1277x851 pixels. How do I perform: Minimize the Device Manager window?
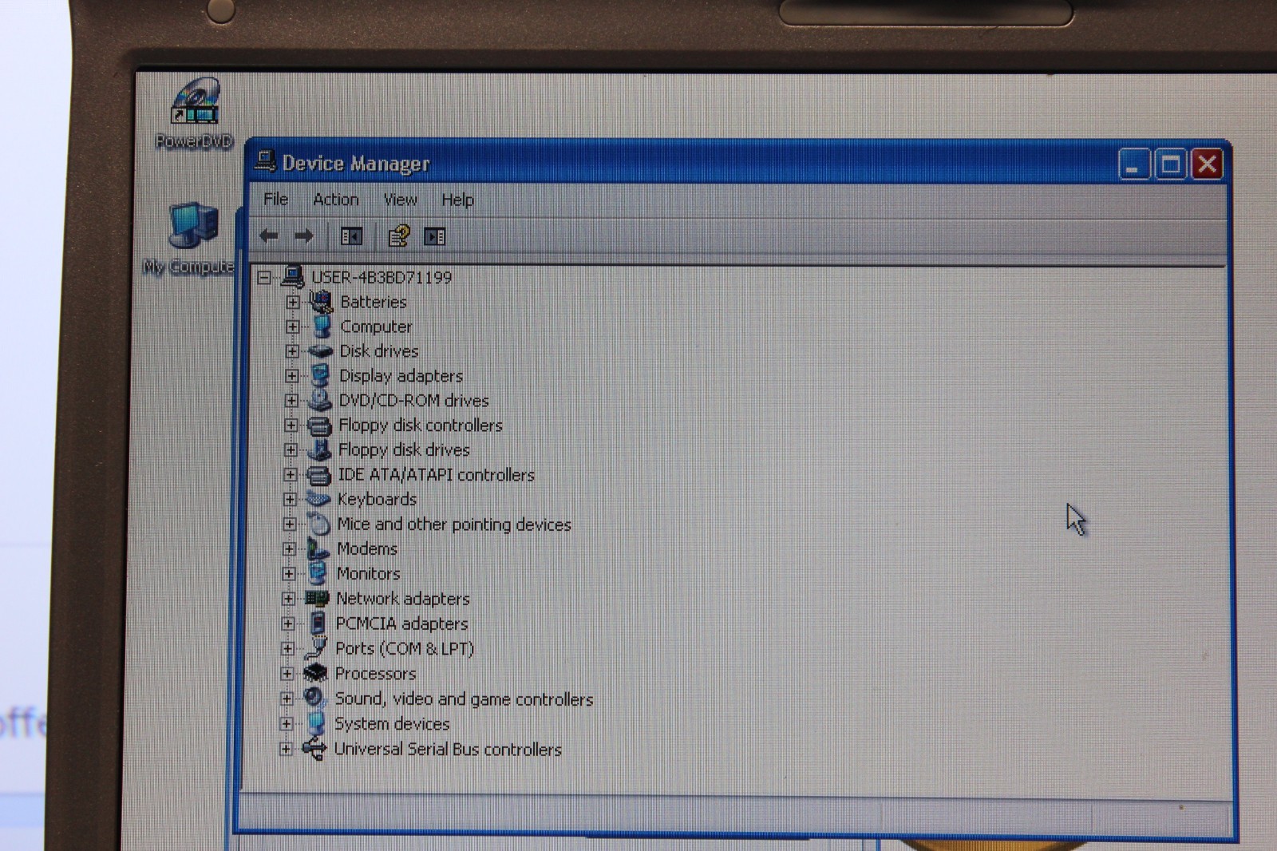click(x=1133, y=165)
